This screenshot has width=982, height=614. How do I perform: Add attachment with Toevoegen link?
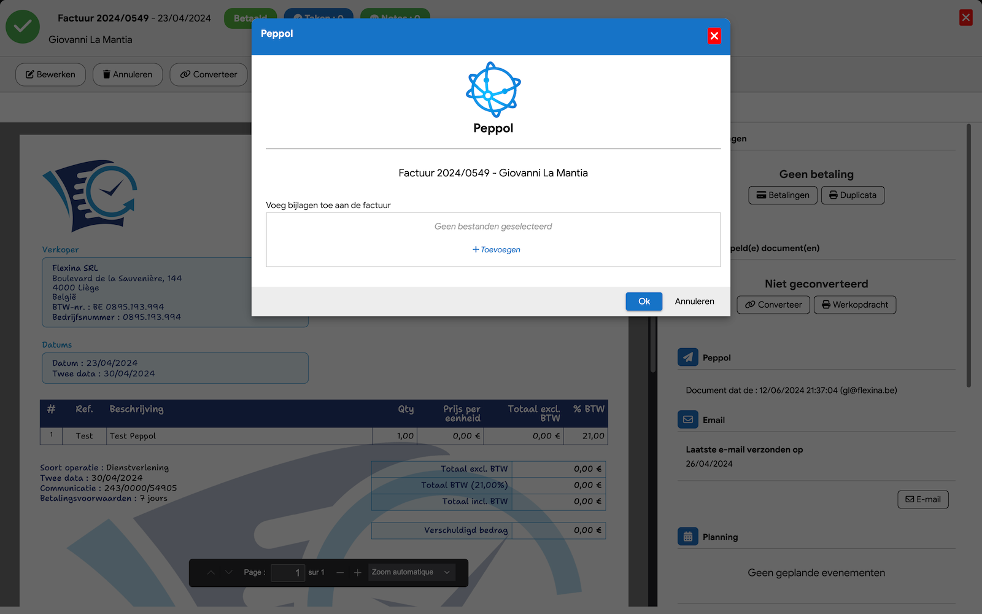pyautogui.click(x=497, y=249)
